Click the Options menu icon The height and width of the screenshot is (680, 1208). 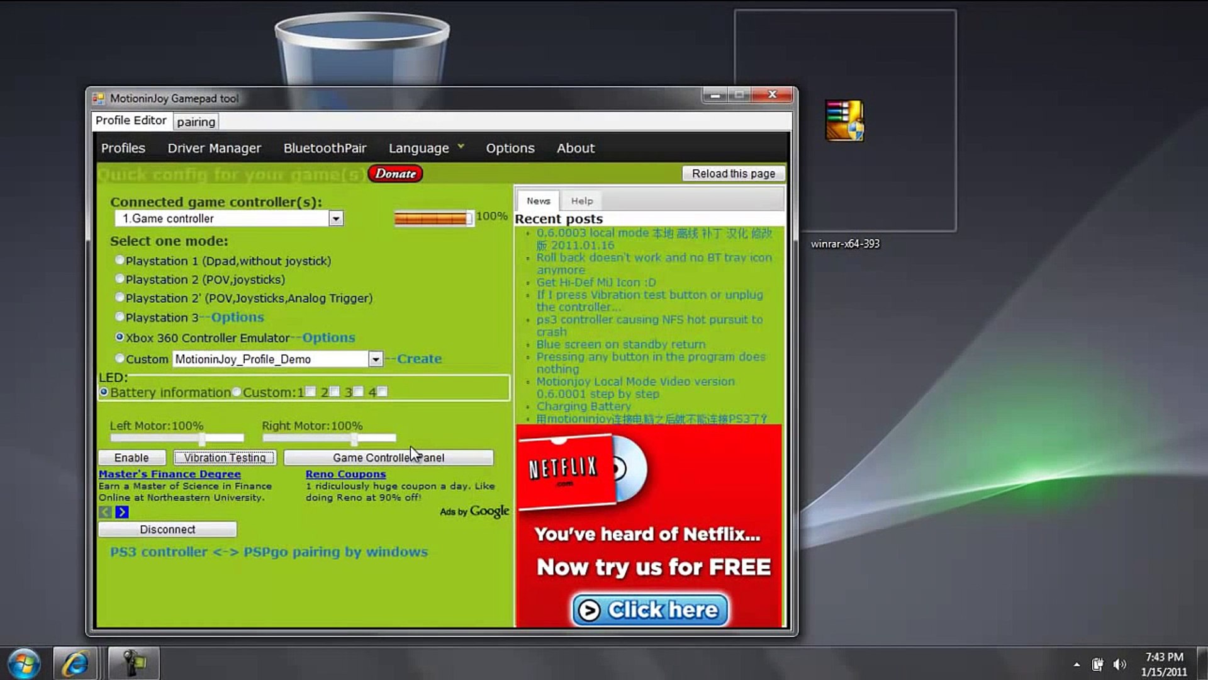tap(510, 148)
